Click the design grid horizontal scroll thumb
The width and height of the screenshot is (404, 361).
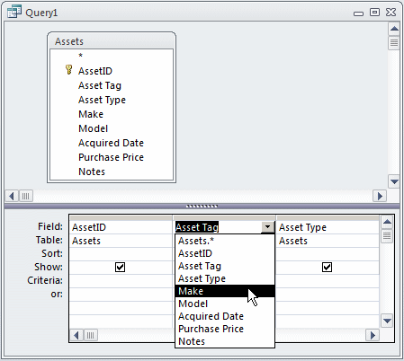coord(90,335)
